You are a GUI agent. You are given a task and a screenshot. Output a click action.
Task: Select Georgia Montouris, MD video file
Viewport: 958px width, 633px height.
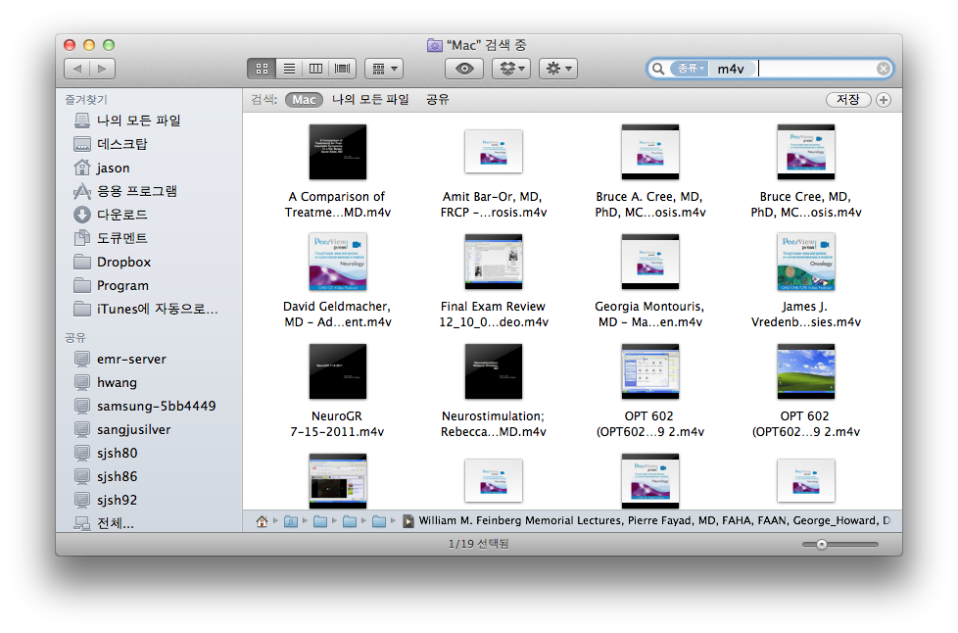pos(650,262)
